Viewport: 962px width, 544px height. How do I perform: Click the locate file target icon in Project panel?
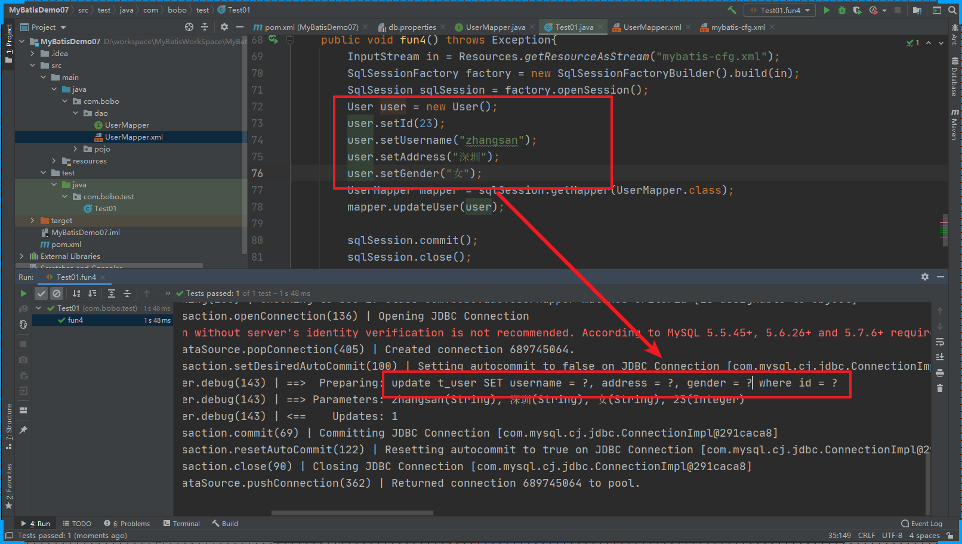pyautogui.click(x=189, y=27)
